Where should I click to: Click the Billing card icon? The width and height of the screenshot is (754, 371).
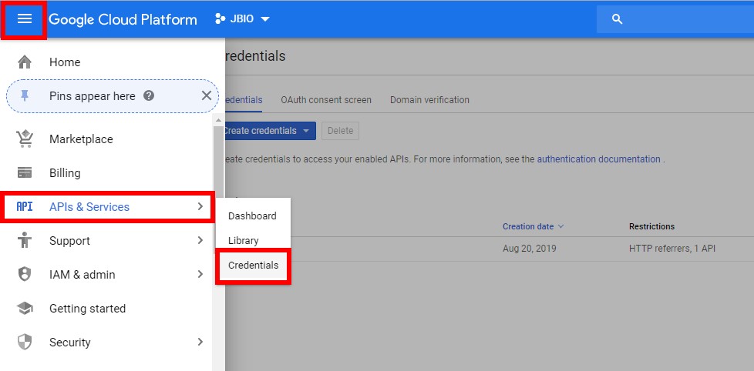(25, 172)
